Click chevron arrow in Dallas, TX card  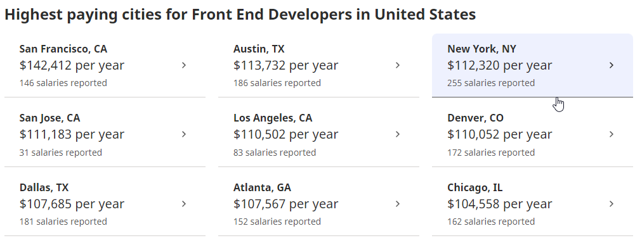click(184, 204)
